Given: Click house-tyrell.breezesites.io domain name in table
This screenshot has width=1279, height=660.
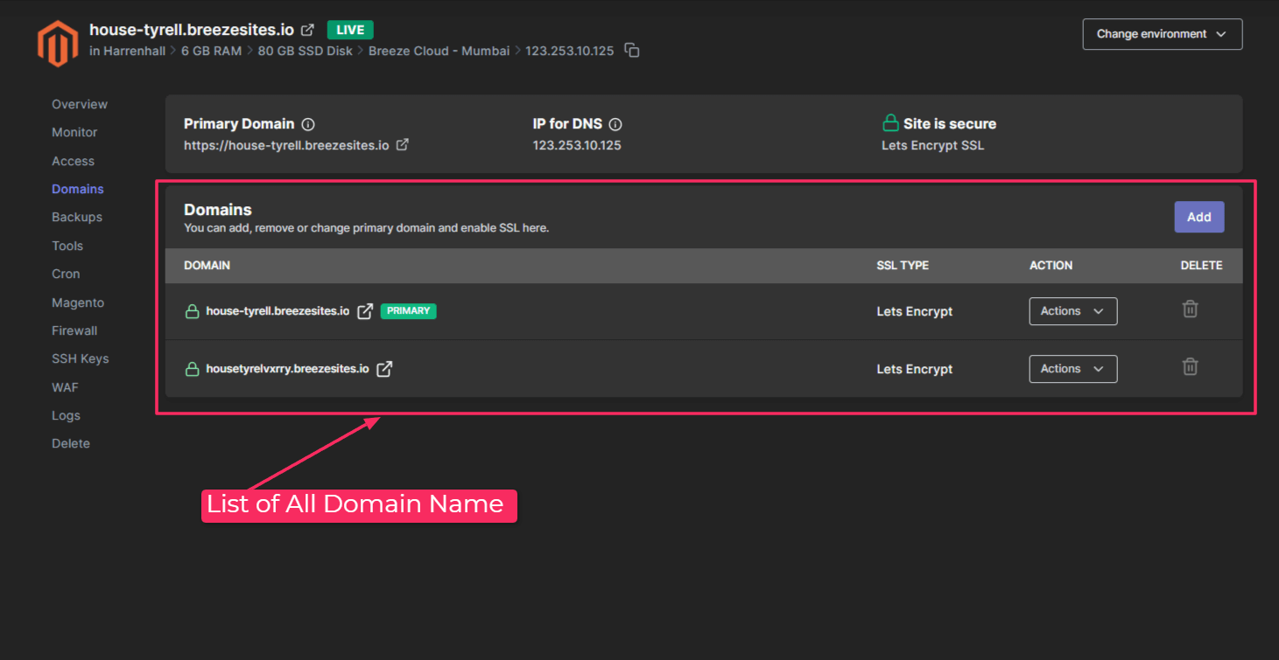Looking at the screenshot, I should [x=278, y=311].
